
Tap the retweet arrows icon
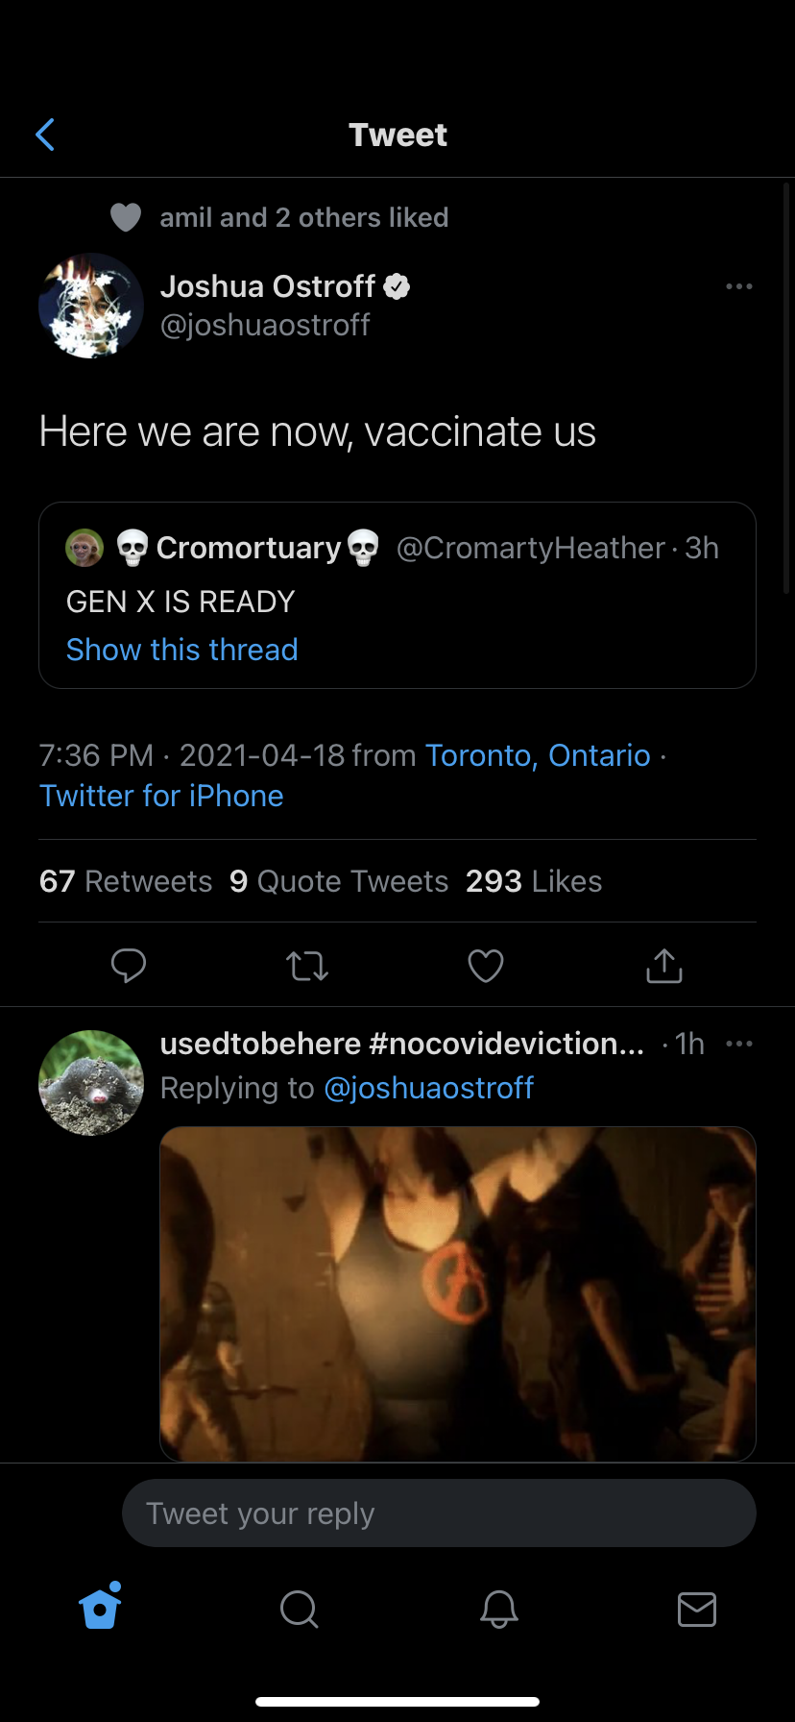[x=307, y=966]
